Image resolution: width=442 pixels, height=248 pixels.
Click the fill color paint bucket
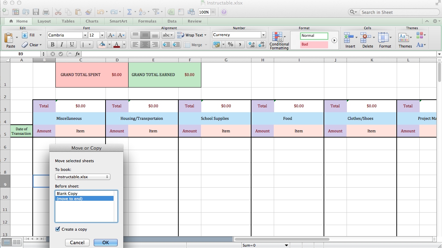click(x=102, y=44)
